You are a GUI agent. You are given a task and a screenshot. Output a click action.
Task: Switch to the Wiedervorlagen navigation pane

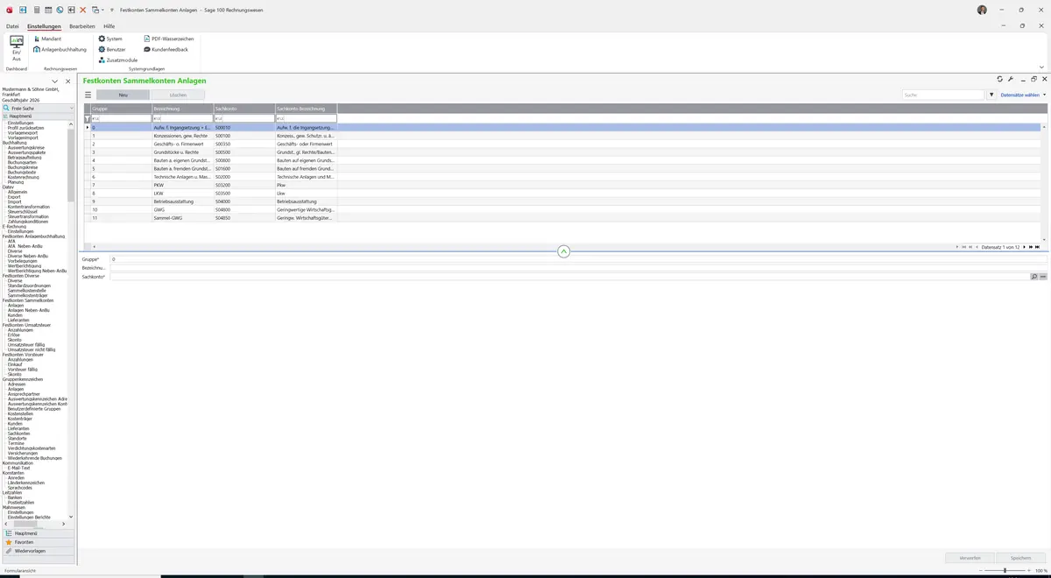[x=38, y=551]
